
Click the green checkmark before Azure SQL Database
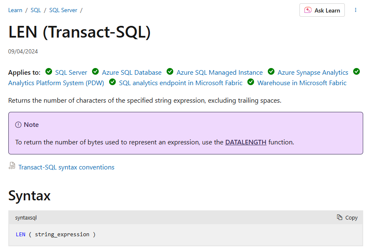coord(95,71)
